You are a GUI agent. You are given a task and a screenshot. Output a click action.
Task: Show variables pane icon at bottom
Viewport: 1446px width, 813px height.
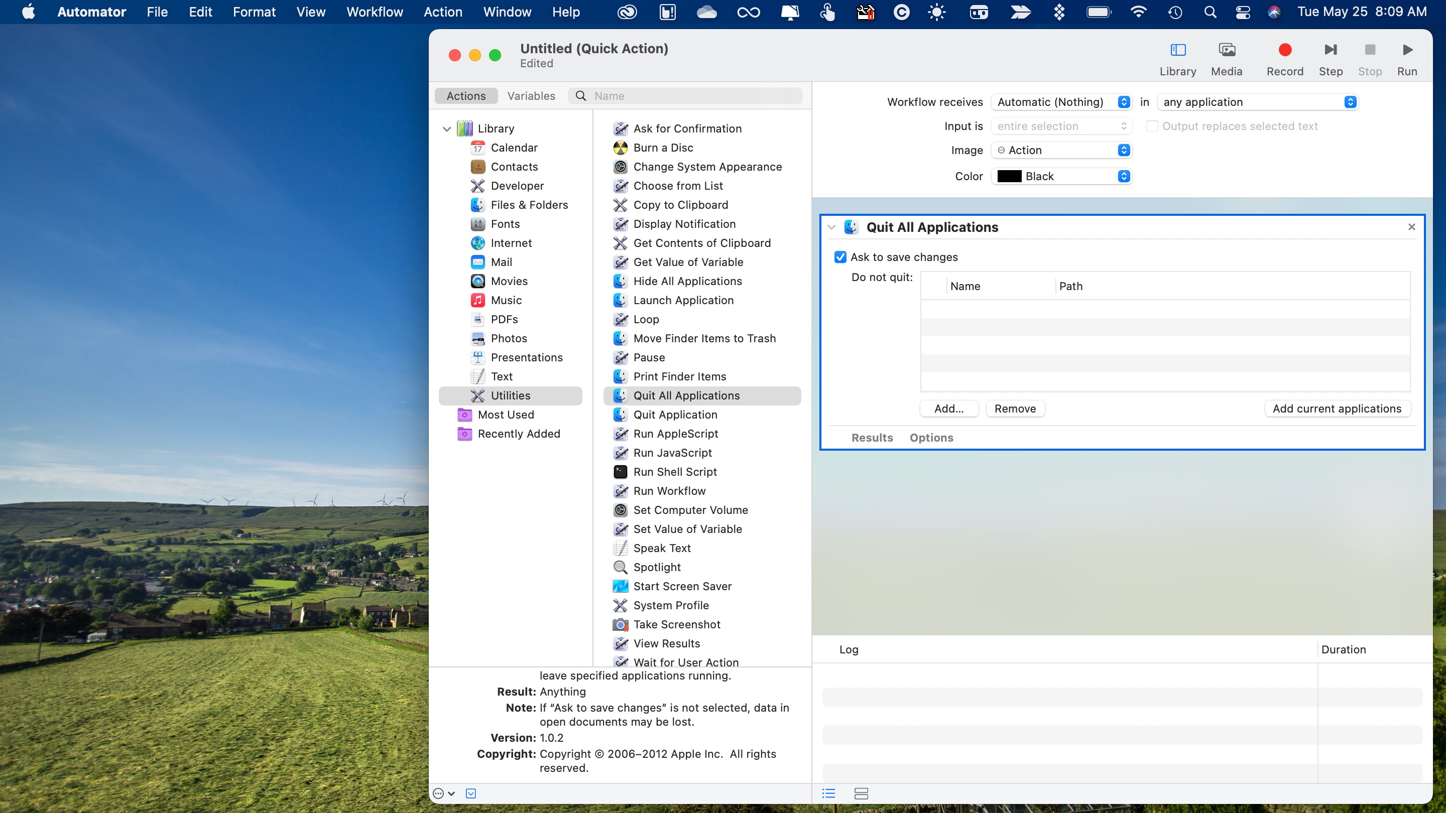[x=861, y=793]
